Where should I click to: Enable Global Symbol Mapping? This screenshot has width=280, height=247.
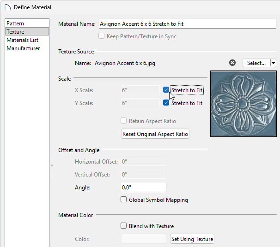[123, 200]
